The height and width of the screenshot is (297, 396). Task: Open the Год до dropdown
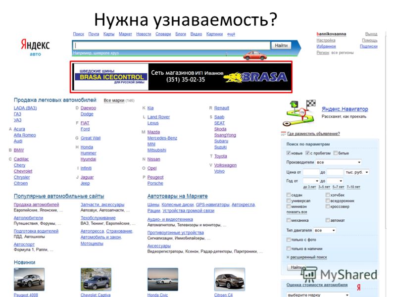coord(335,181)
